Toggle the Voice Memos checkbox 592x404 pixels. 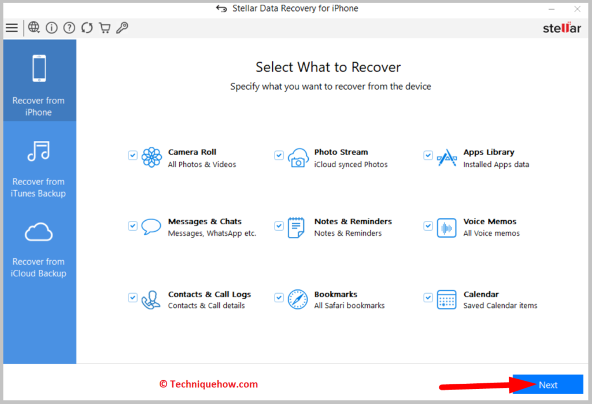(428, 226)
